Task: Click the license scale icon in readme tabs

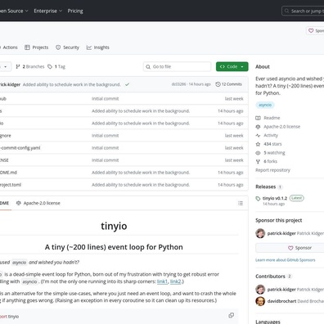Action: [19, 203]
